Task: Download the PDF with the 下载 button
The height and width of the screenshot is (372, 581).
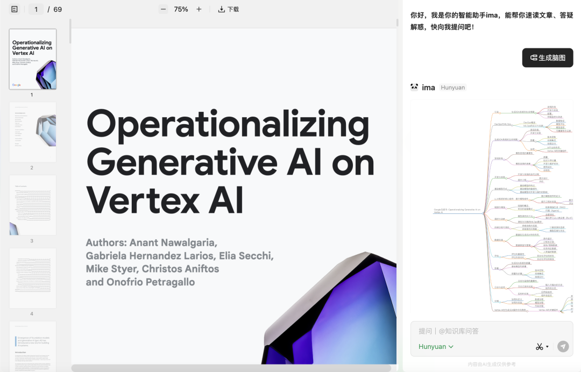Action: [x=229, y=9]
